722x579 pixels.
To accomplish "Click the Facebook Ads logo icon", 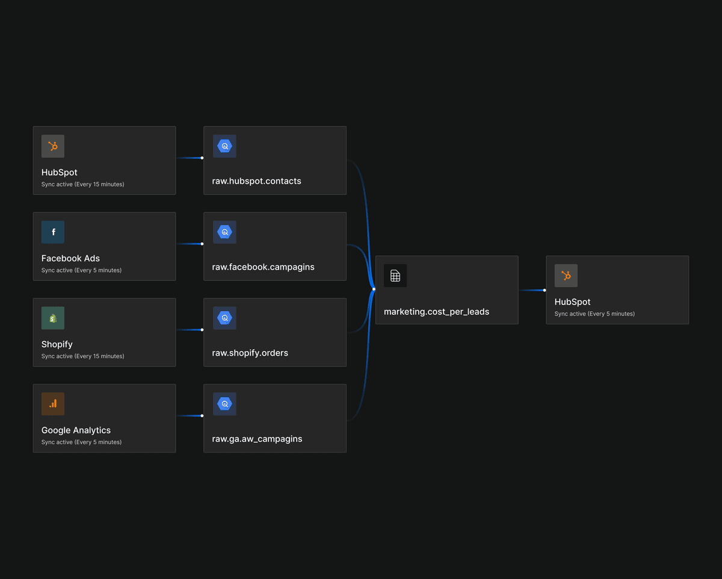I will tap(53, 232).
